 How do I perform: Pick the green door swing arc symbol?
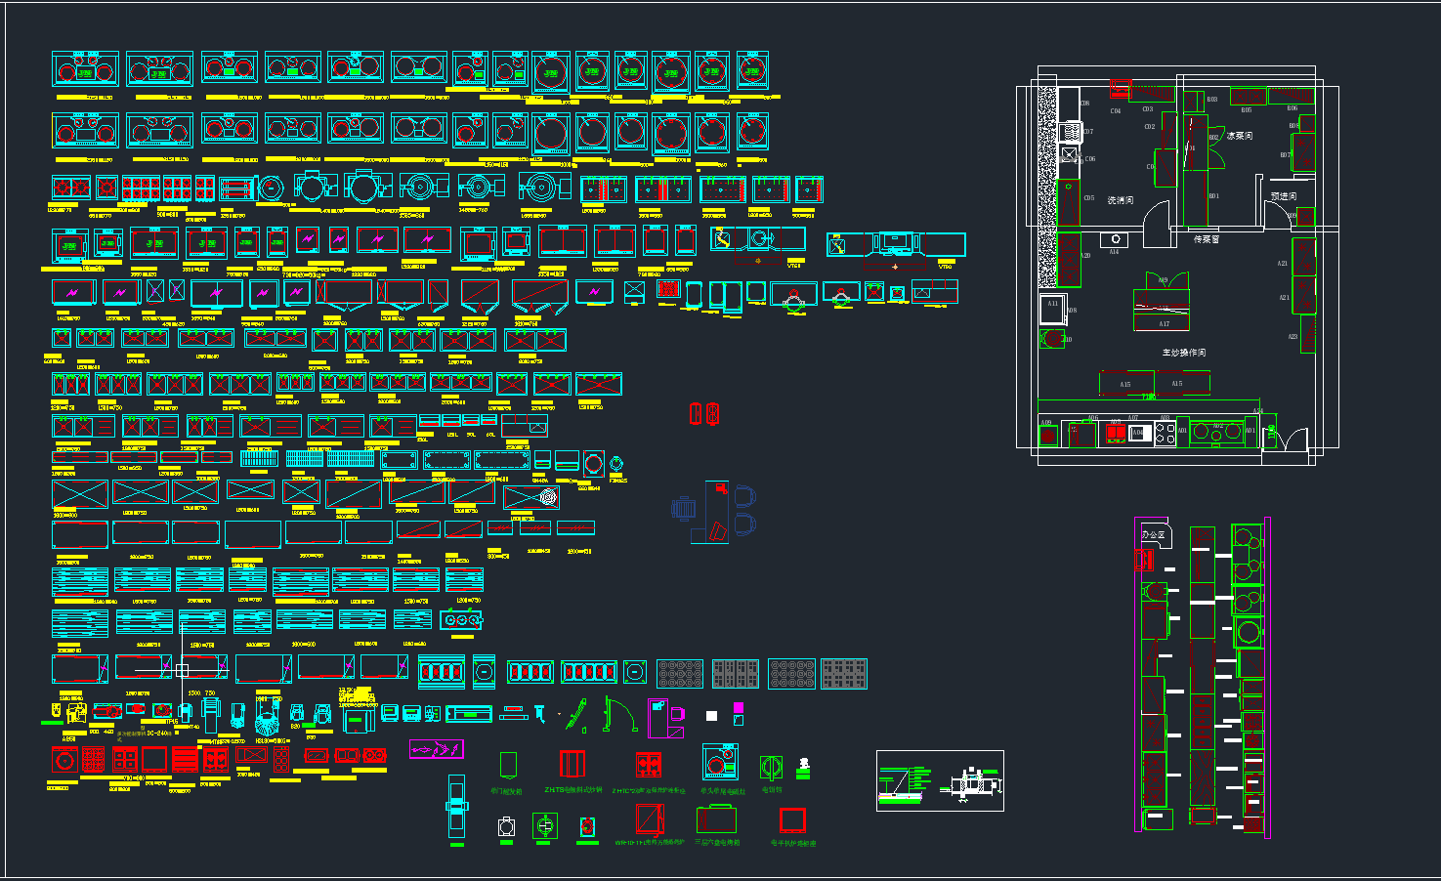(x=619, y=714)
